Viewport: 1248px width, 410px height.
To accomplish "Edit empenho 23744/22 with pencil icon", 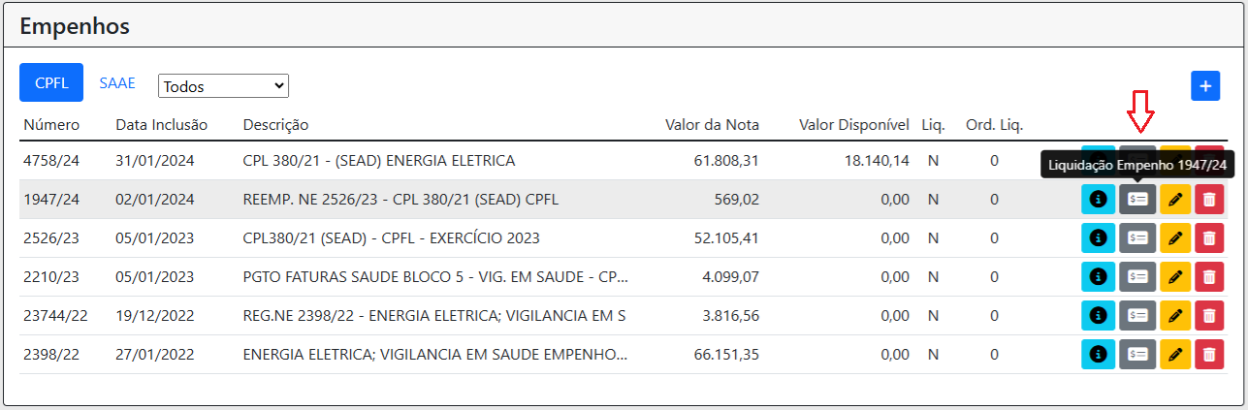I will (1175, 316).
